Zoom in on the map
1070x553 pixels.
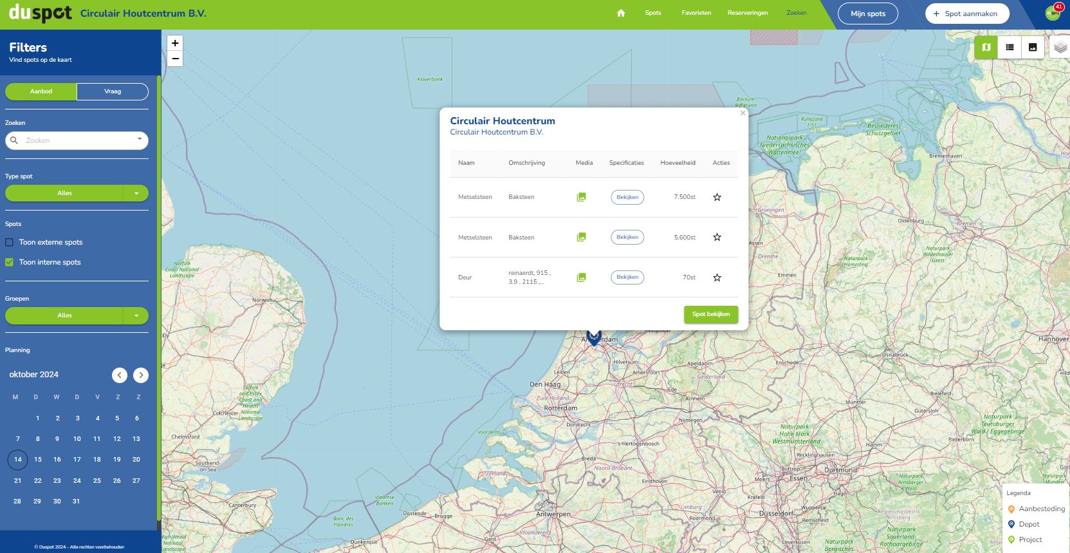pyautogui.click(x=175, y=43)
